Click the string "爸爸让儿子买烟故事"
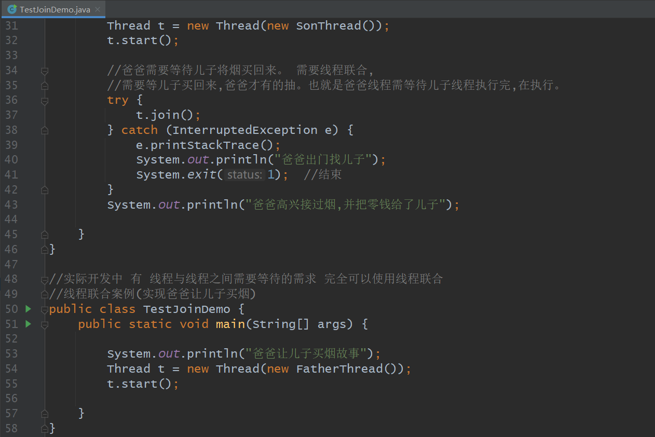Viewport: 655px width, 437px height. click(x=306, y=354)
